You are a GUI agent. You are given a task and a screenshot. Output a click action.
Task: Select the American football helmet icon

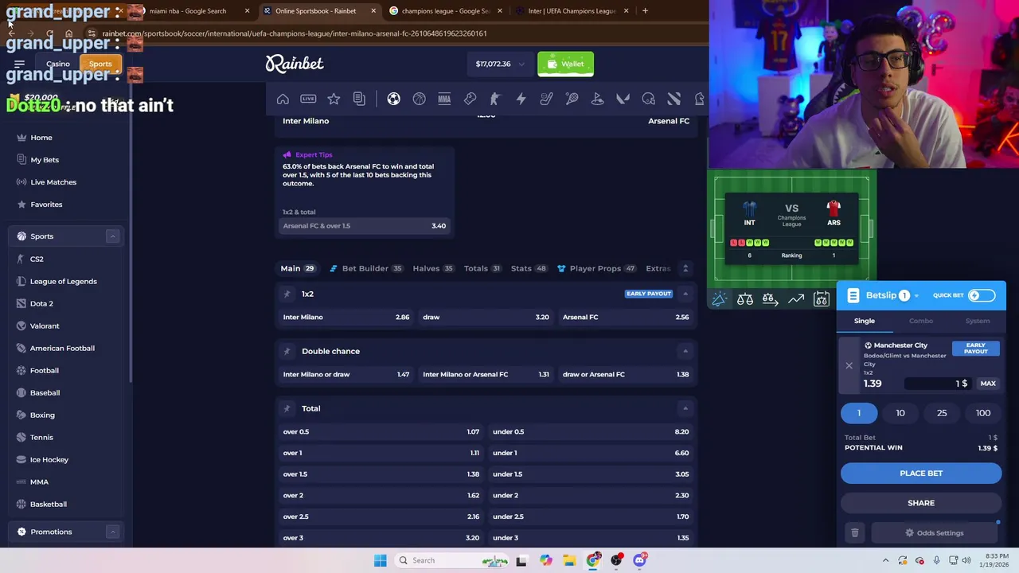648,99
